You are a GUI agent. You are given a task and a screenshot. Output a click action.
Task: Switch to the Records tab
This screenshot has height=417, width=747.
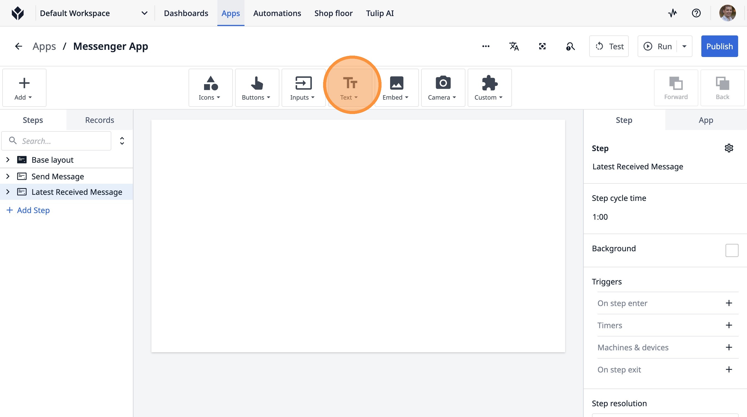click(x=99, y=120)
